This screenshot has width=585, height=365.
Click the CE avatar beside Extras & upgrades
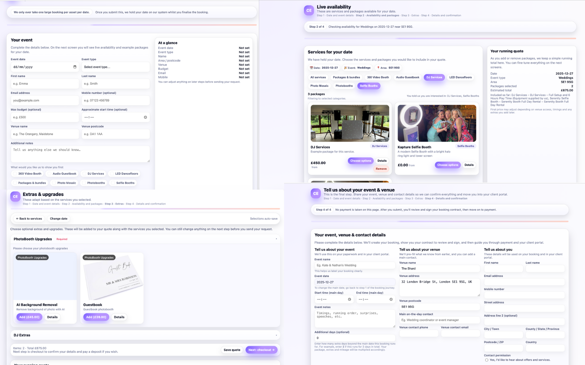pos(15,196)
